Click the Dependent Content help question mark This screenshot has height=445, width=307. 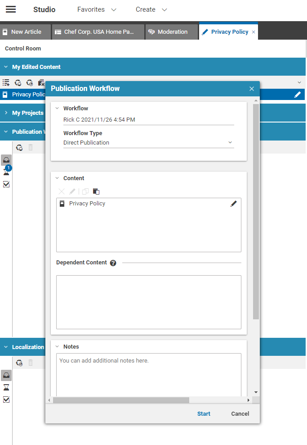[x=113, y=263]
